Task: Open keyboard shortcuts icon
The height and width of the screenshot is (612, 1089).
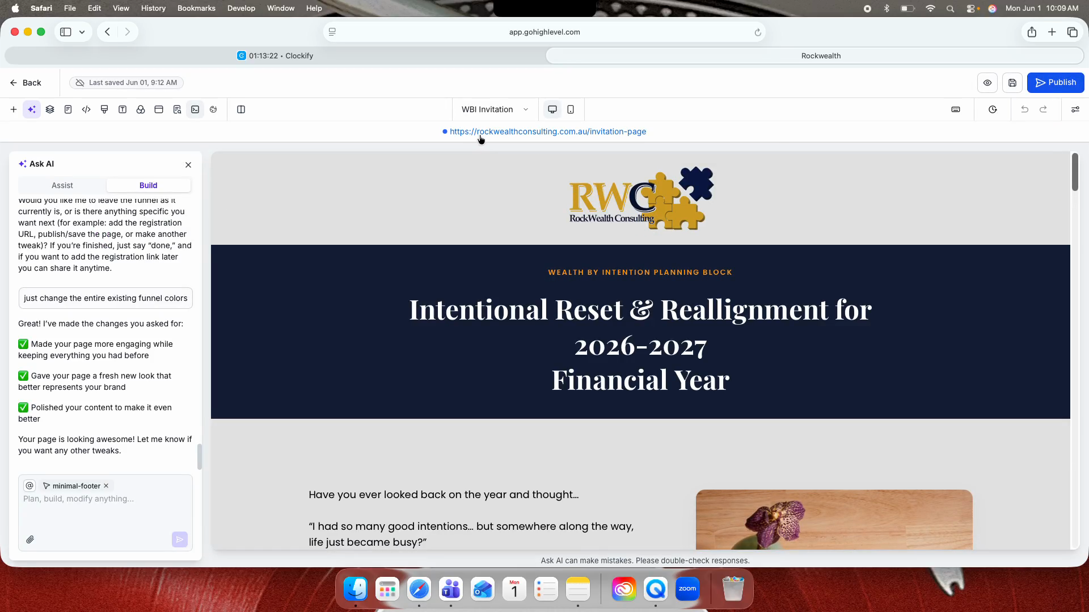Action: coord(956,109)
